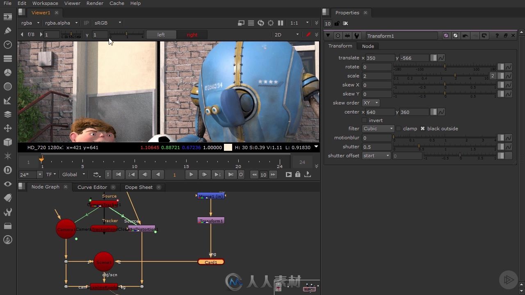
Task: Switch to the Dope Sheet tab
Action: [x=139, y=187]
